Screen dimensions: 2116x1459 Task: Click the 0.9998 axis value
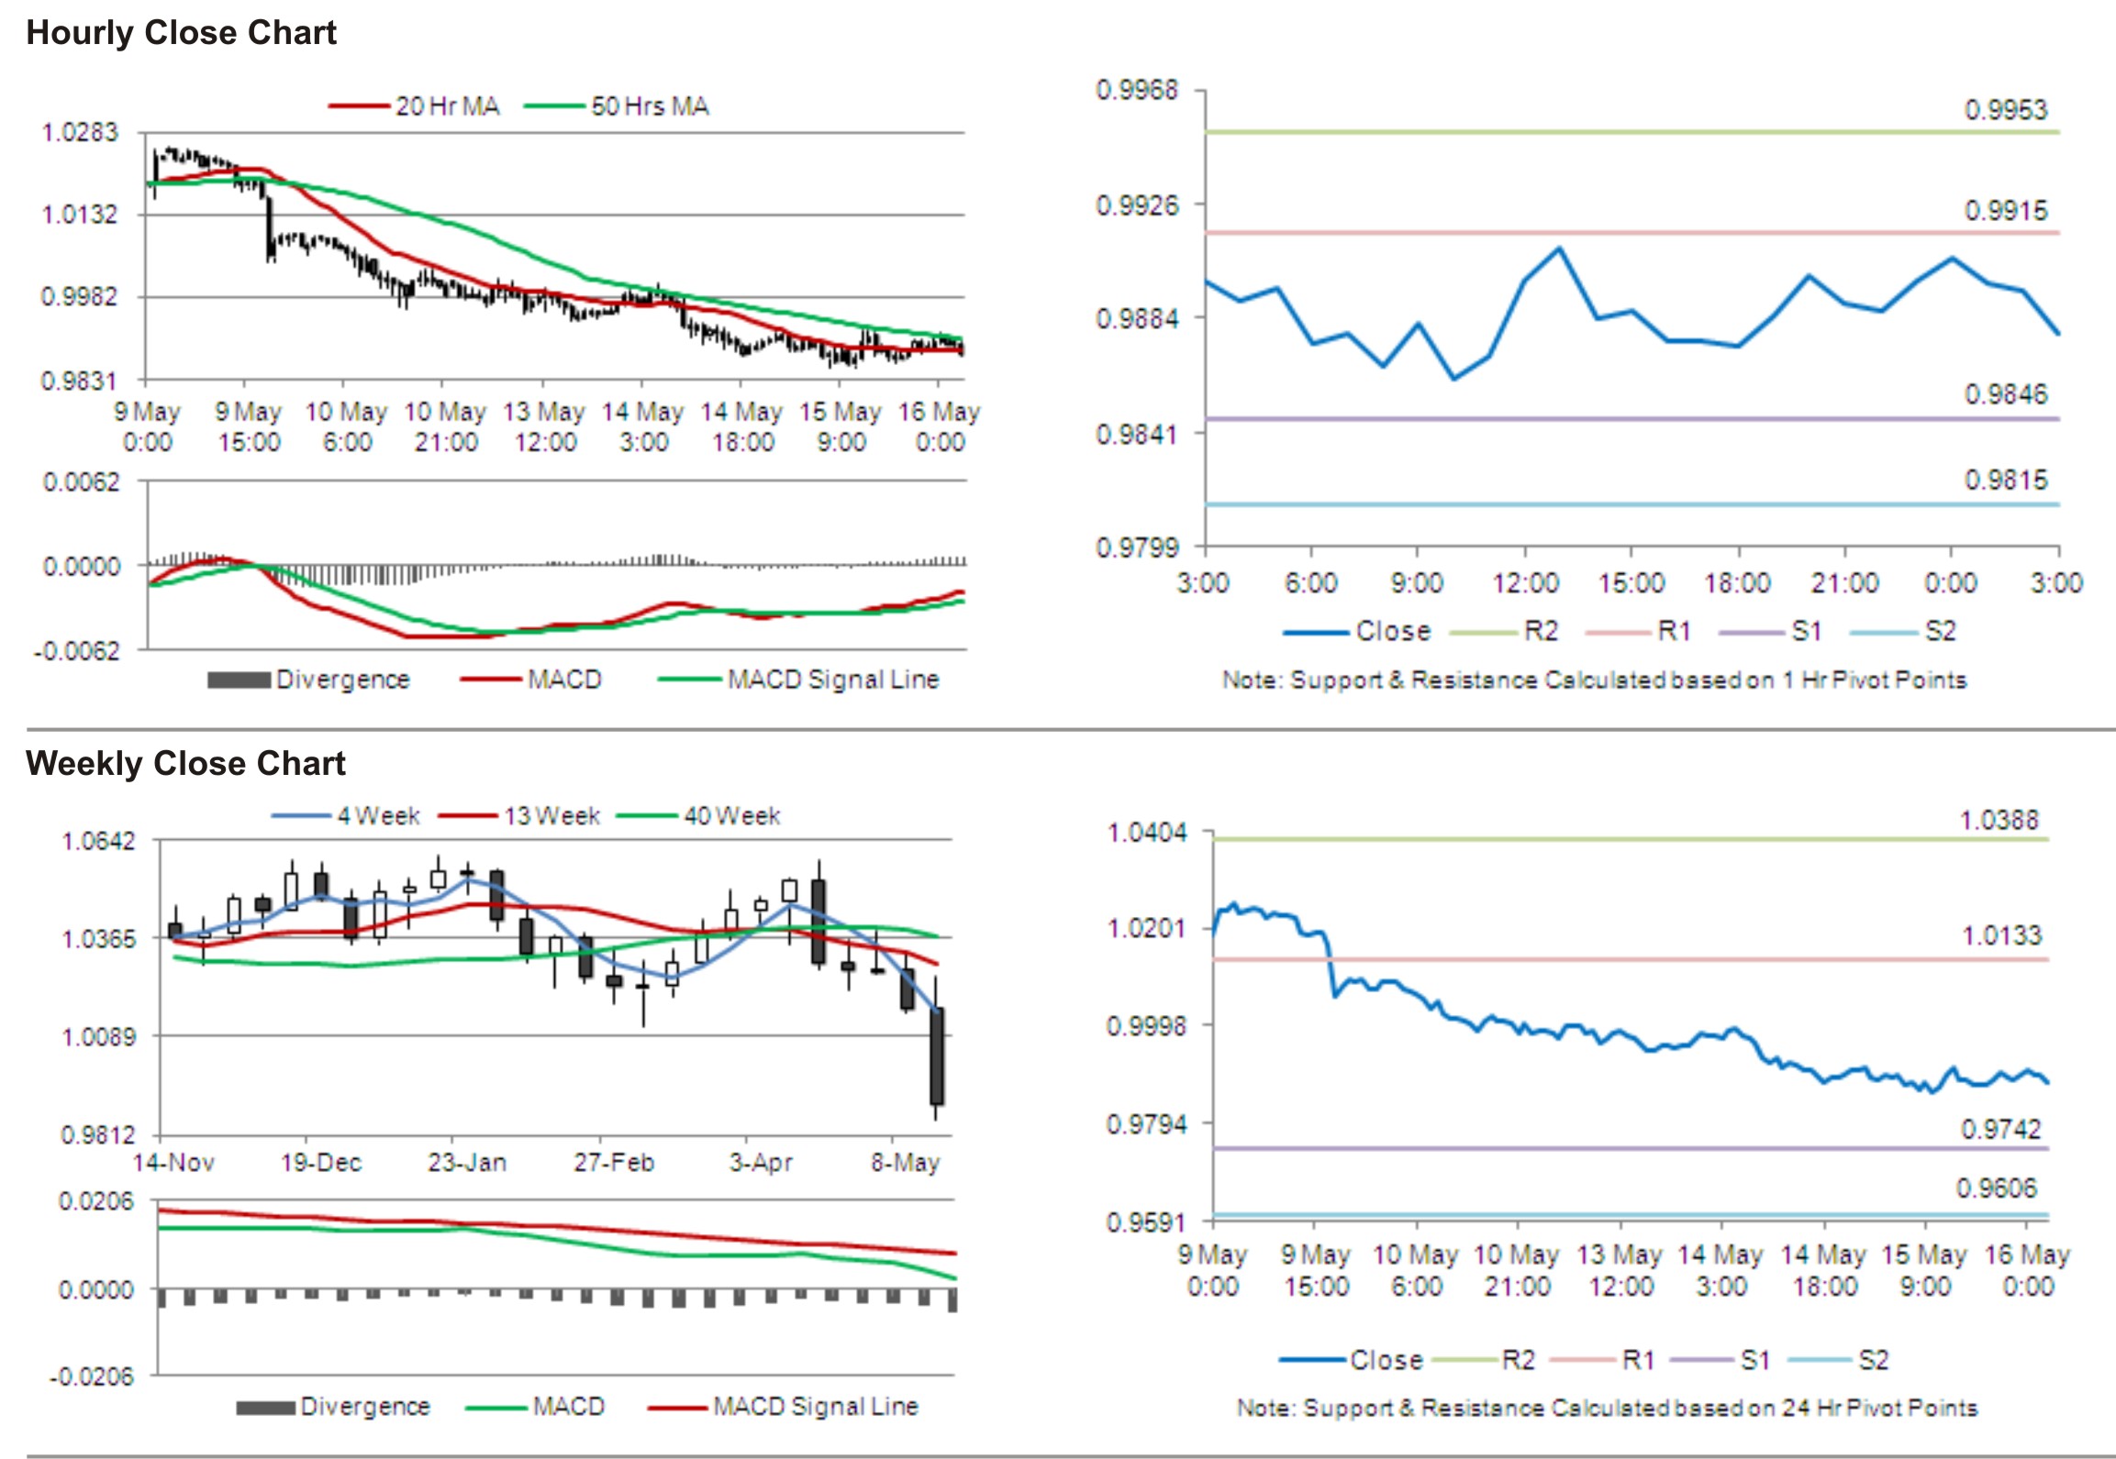pyautogui.click(x=1147, y=1026)
